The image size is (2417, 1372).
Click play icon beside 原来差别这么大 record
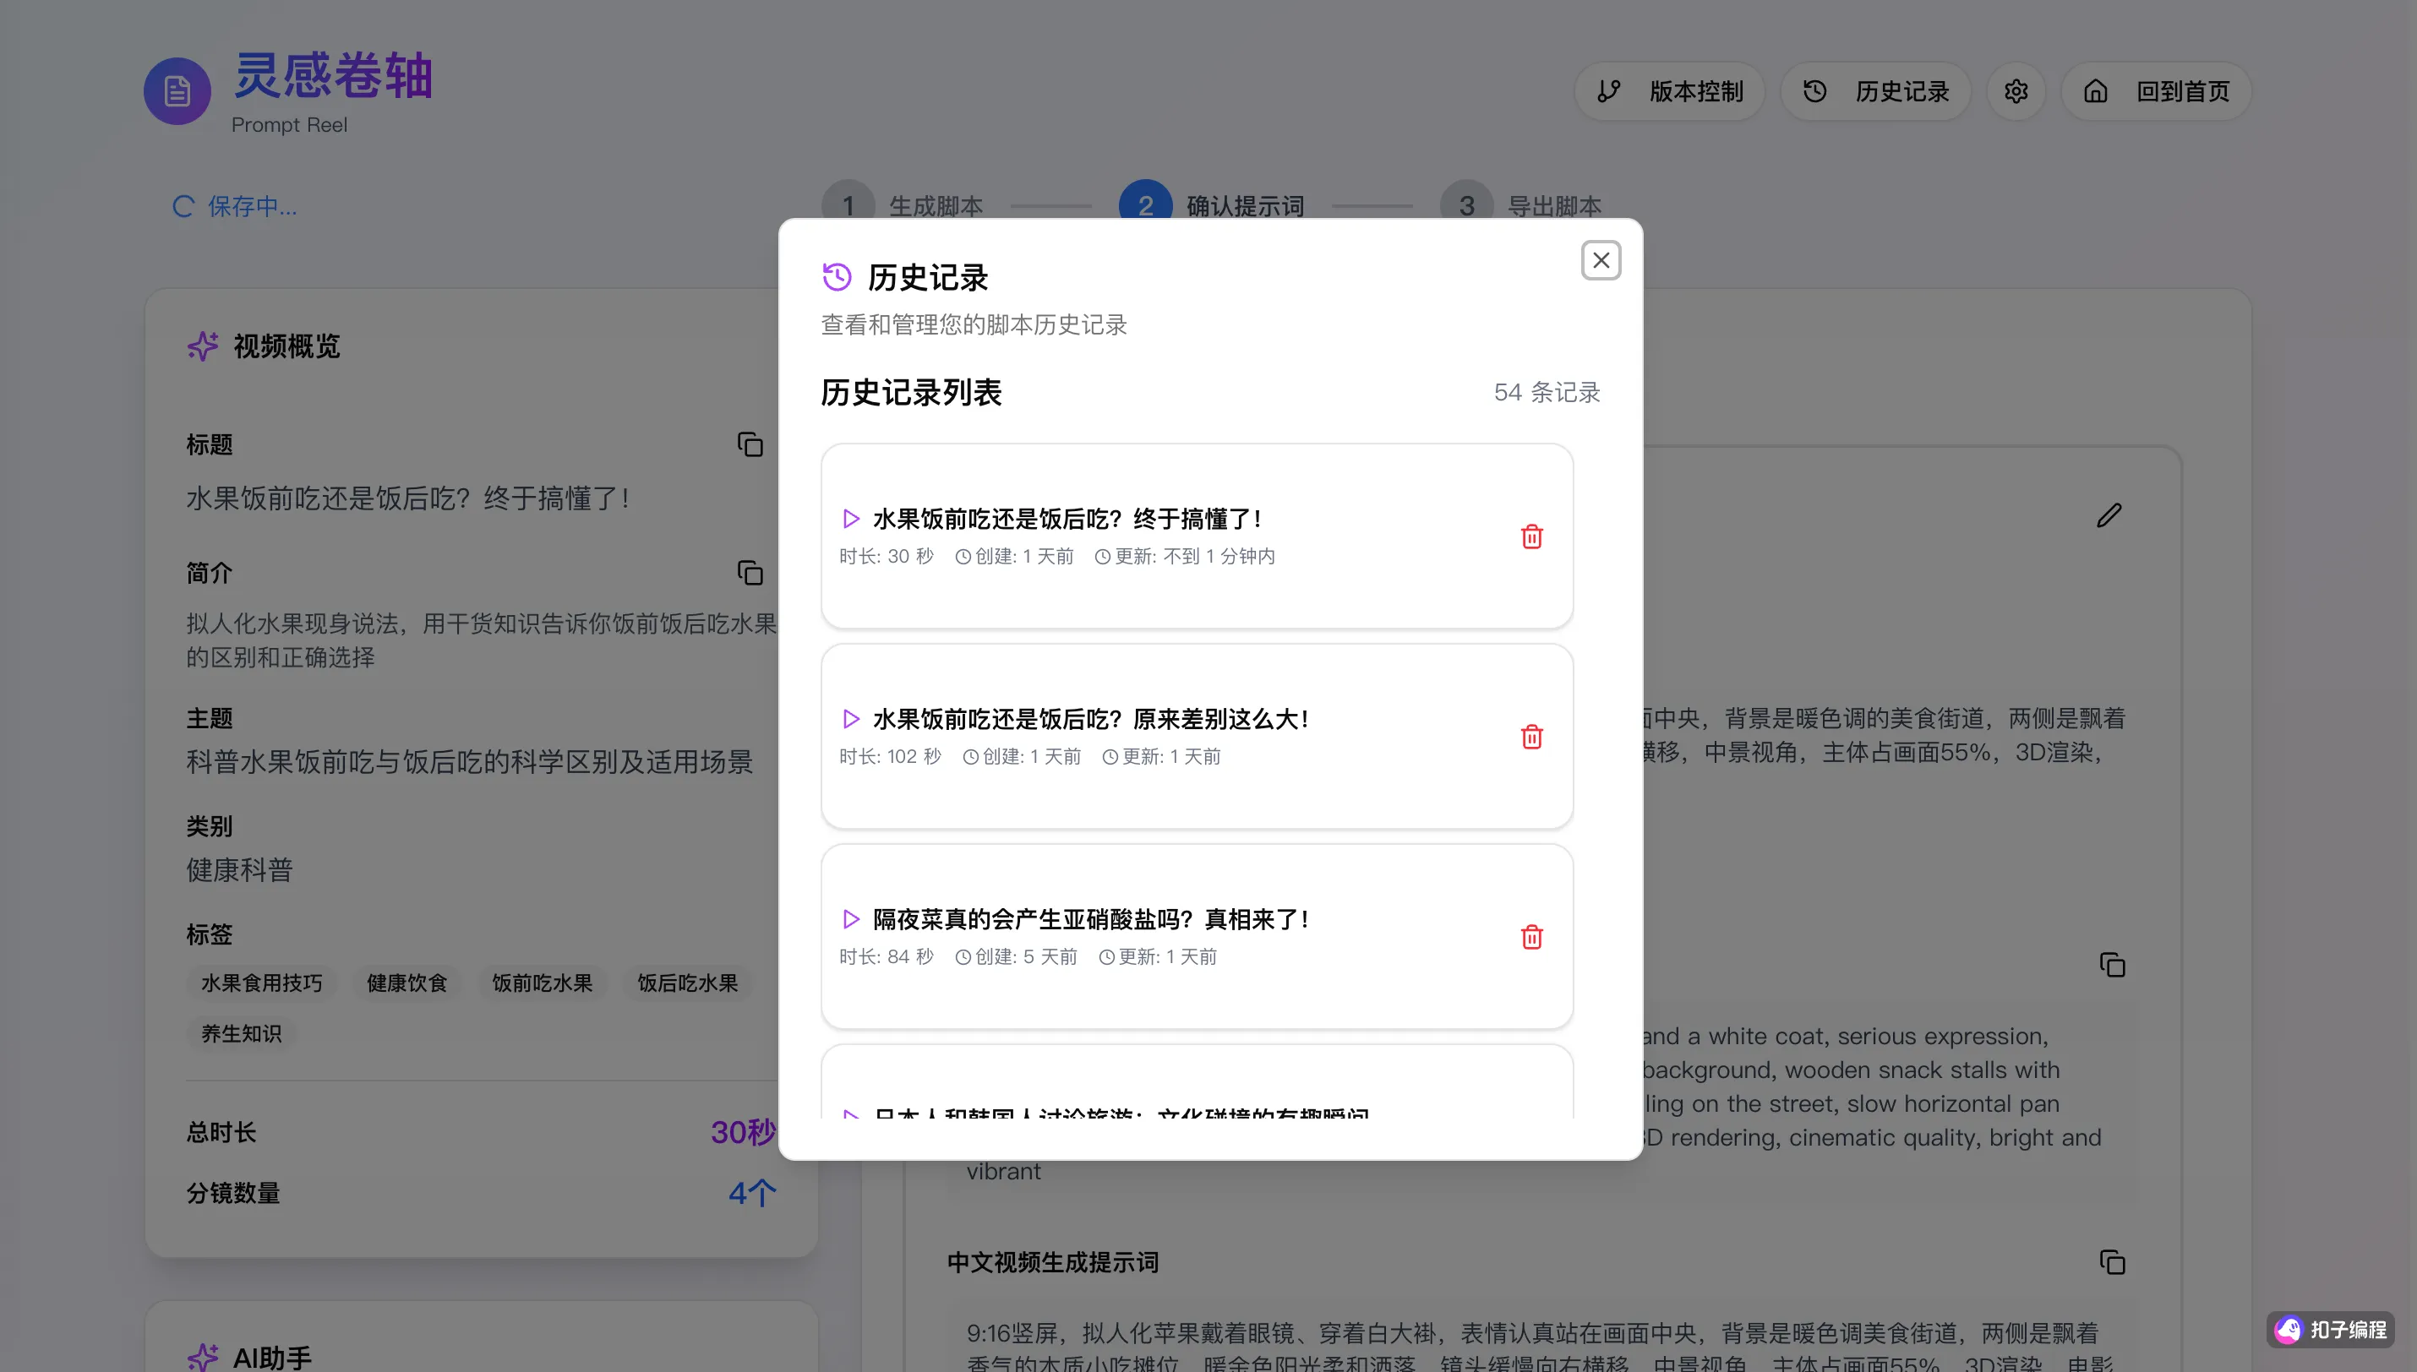[851, 719]
